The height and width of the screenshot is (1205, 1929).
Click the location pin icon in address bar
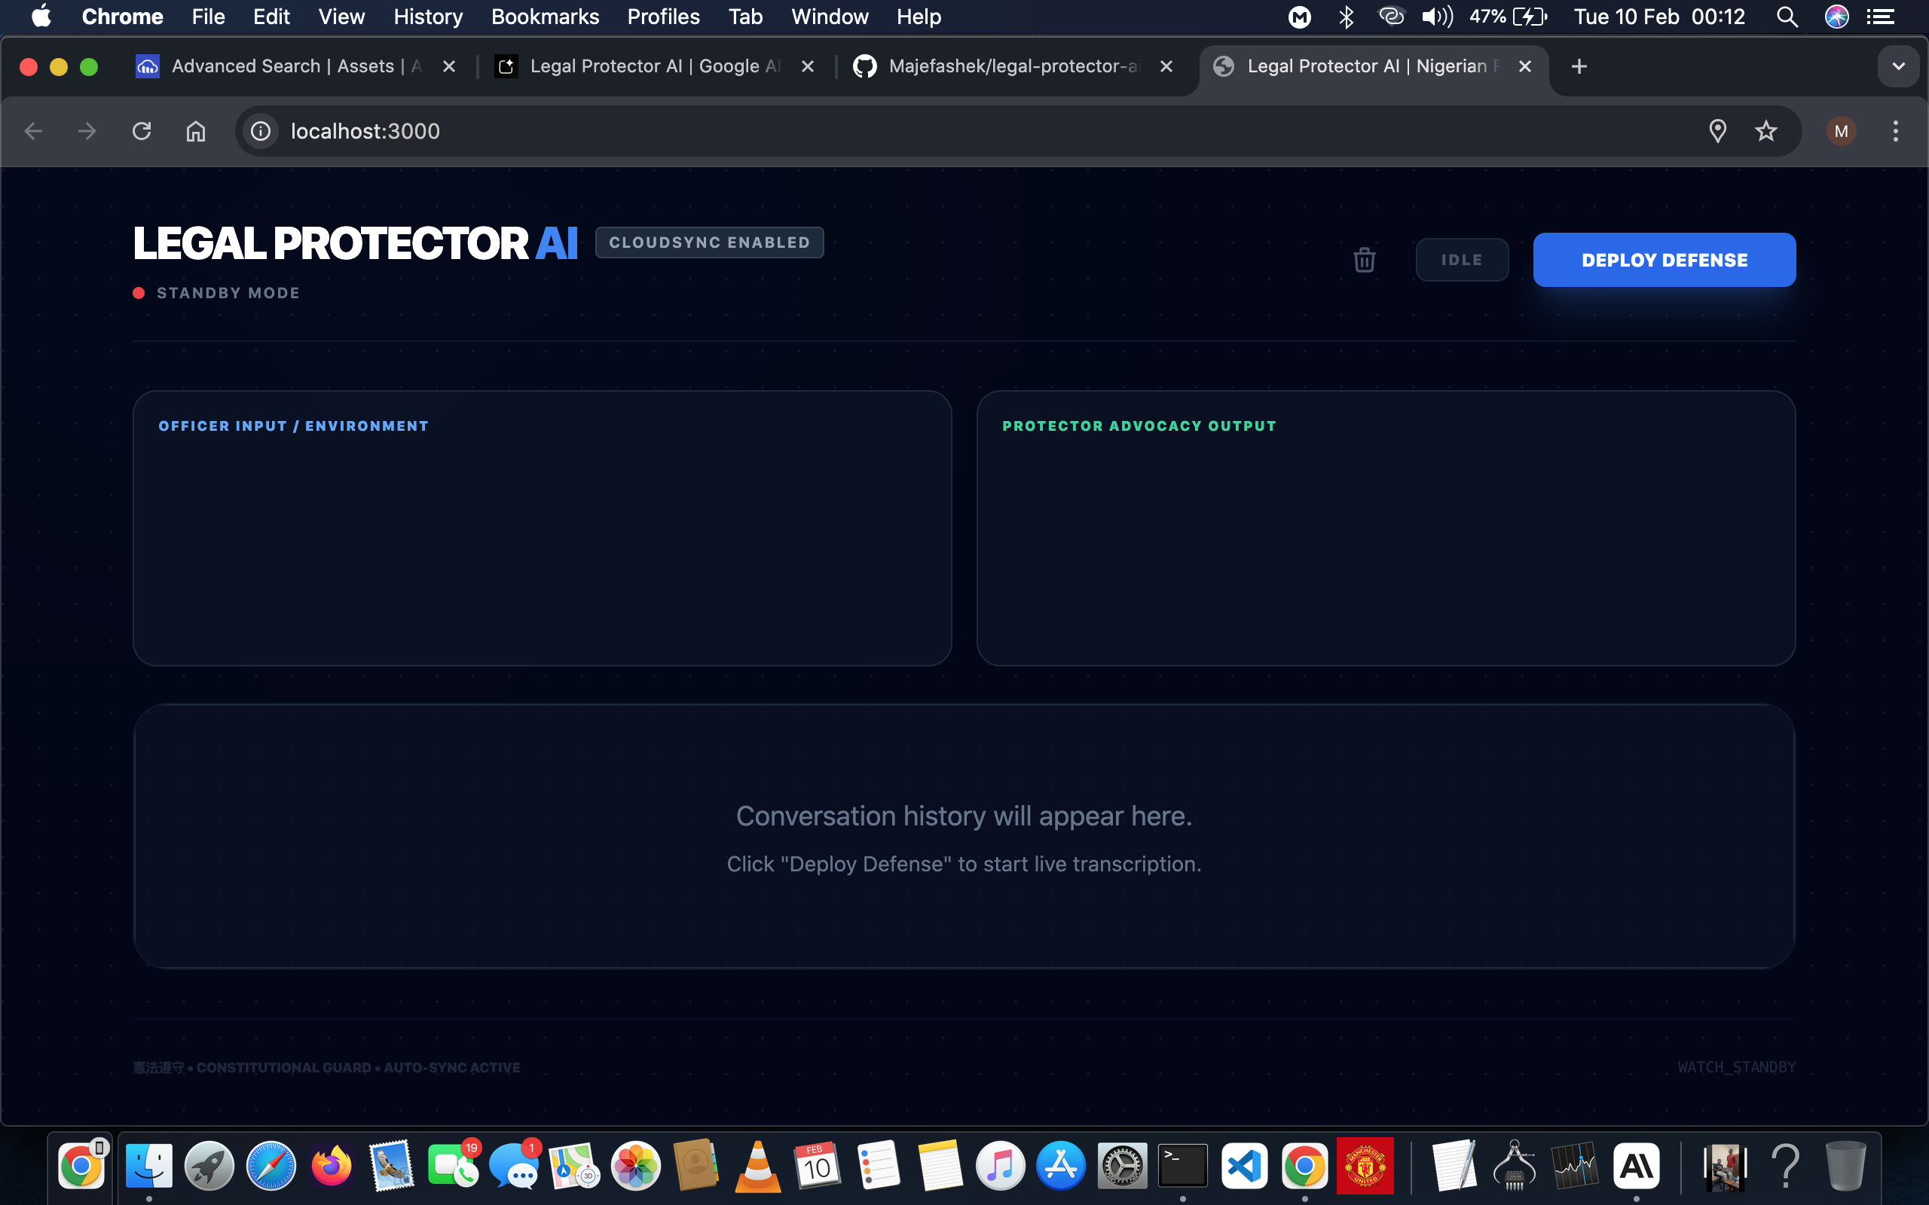pyautogui.click(x=1718, y=131)
